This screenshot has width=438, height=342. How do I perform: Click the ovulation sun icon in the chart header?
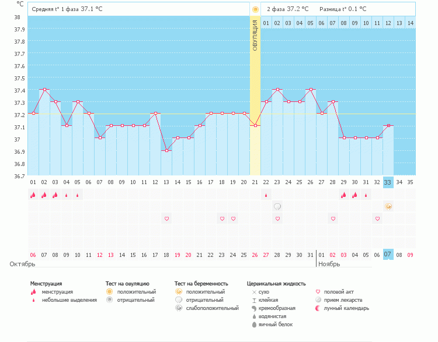(255, 9)
